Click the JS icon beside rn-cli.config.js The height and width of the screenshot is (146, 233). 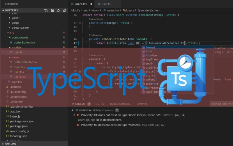point(7,131)
